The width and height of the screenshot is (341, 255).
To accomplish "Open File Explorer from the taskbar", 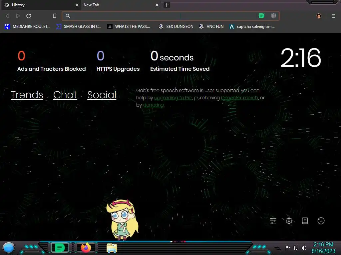I will click(x=112, y=248).
